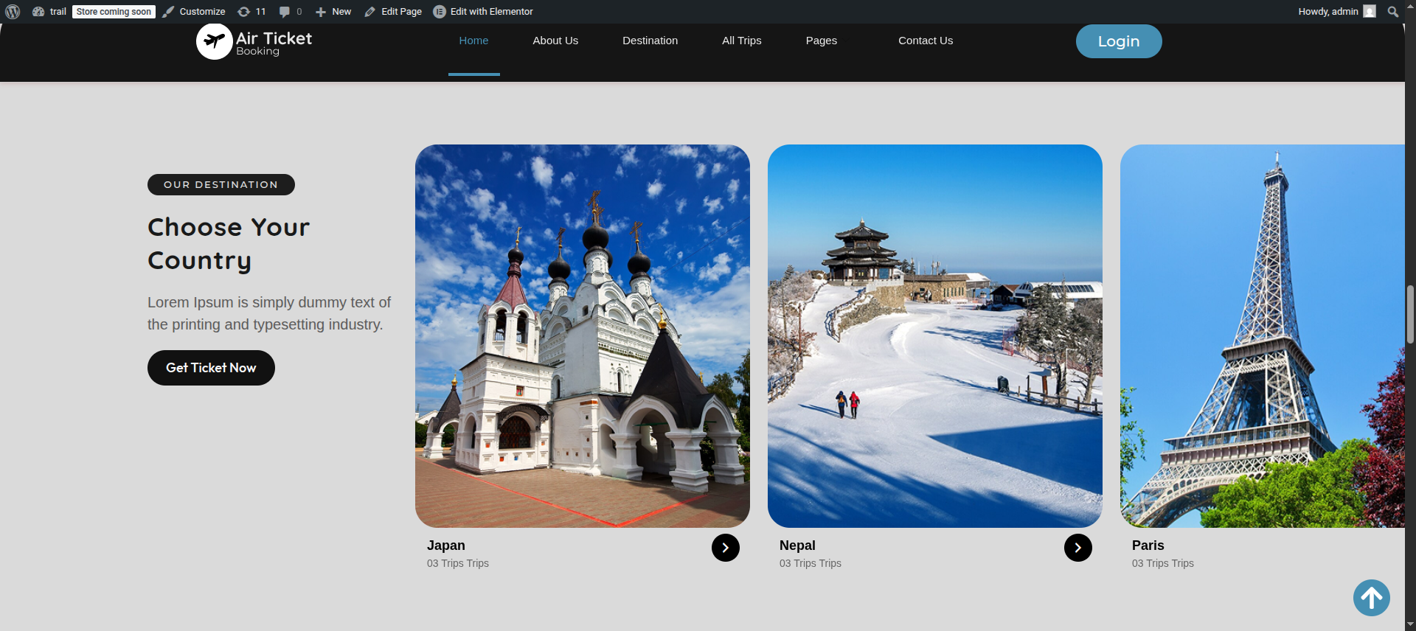Click the arrow button beside Nepal

point(1077,548)
